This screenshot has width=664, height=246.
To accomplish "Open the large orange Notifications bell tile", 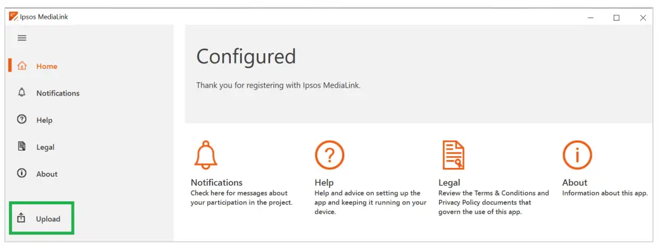I will coord(205,155).
